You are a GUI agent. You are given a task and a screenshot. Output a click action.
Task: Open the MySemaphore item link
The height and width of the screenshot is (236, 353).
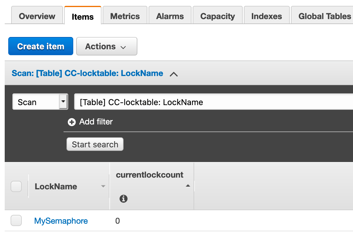point(61,221)
